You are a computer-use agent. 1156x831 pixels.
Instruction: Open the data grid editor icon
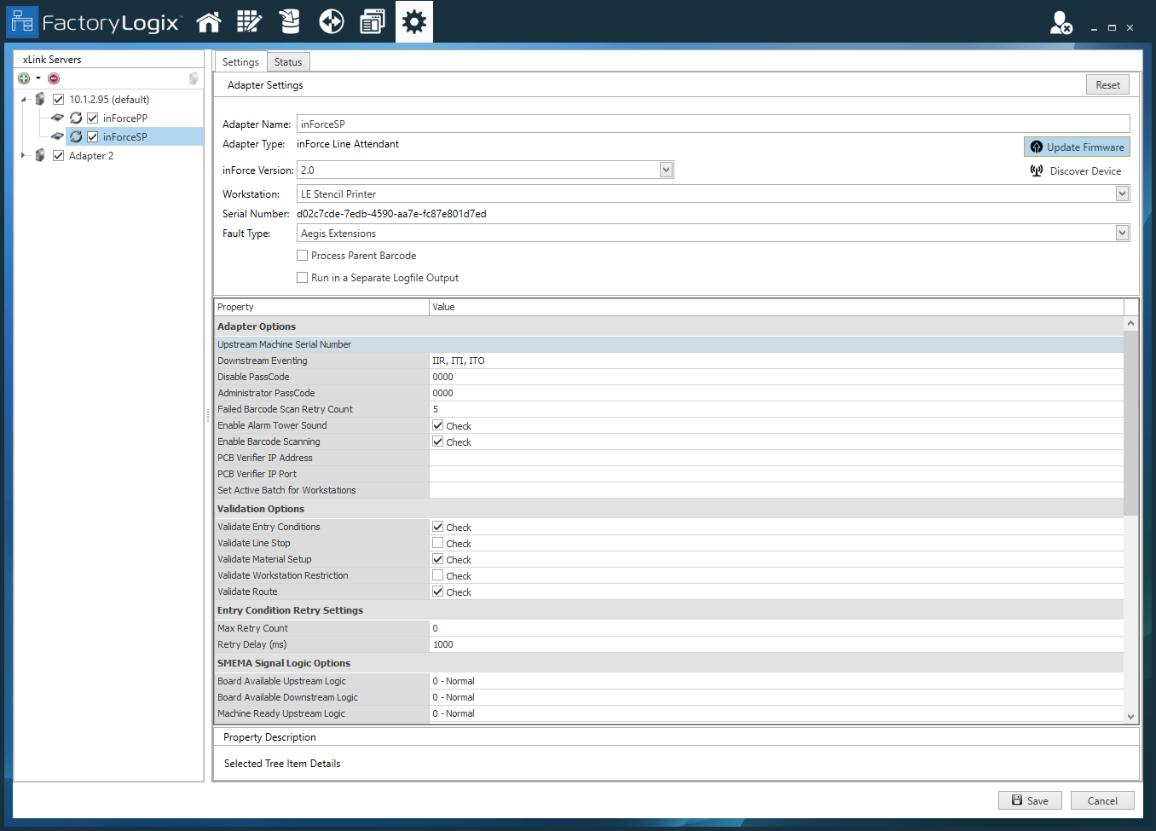(249, 21)
